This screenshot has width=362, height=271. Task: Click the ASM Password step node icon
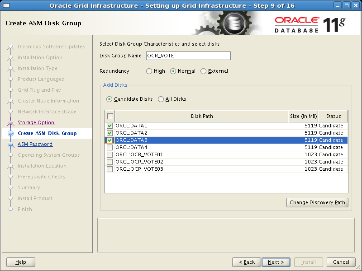[x=10, y=145]
